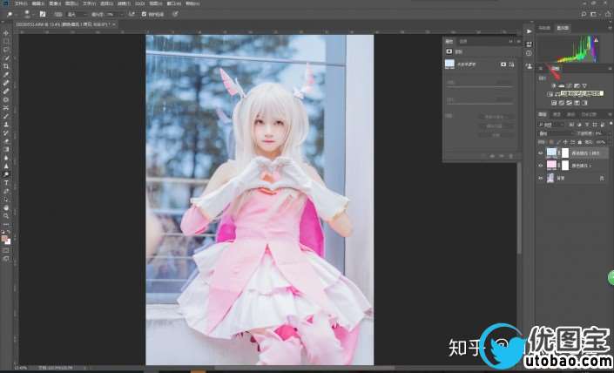The image size is (614, 373).
Task: Hide the pink color fill layer
Action: [x=540, y=166]
